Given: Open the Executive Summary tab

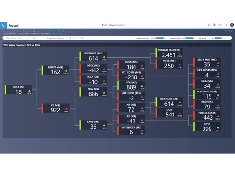Looking at the screenshot, I should pos(11,31).
